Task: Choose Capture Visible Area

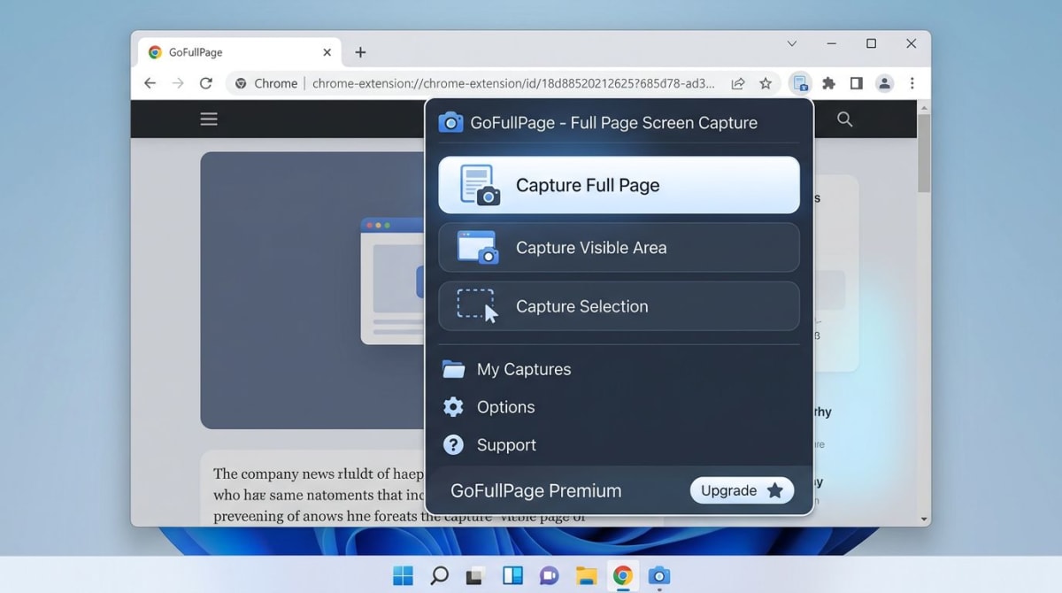Action: pyautogui.click(x=619, y=248)
